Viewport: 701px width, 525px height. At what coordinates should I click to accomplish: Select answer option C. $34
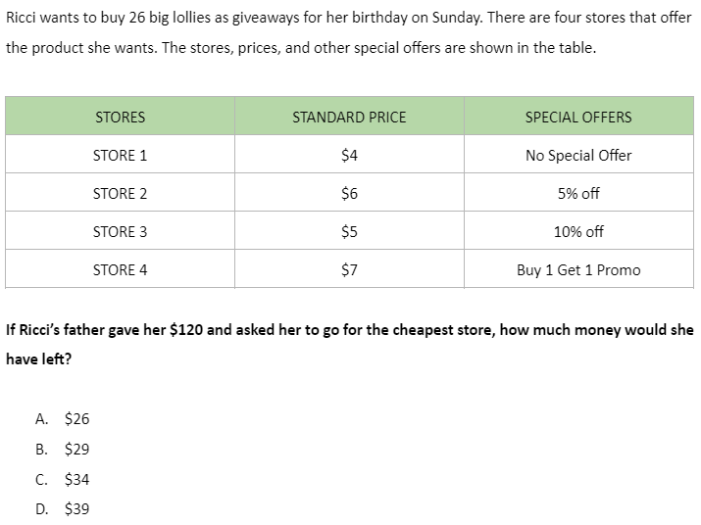tap(62, 479)
